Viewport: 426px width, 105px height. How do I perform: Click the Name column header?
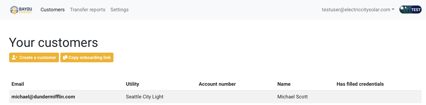284,84
